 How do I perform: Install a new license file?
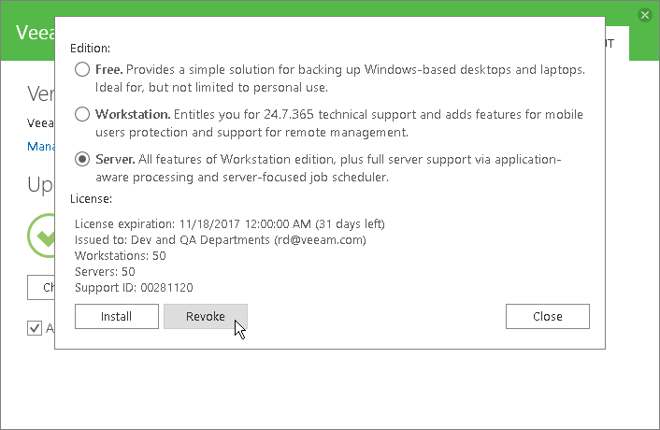tap(117, 316)
